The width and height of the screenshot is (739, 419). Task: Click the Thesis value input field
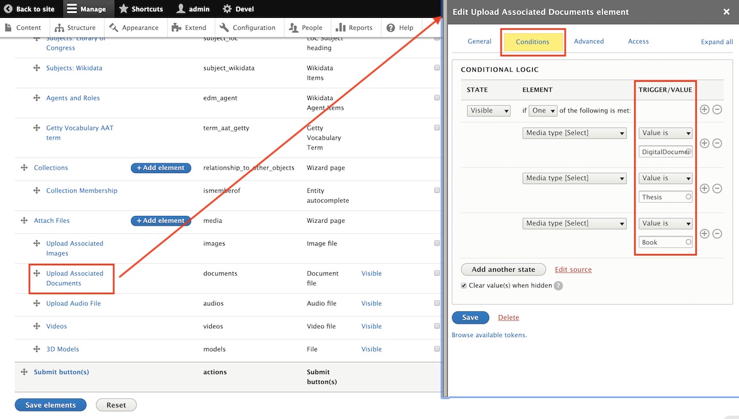(663, 197)
